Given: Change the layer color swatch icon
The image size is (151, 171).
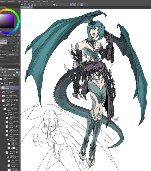Looking at the screenshot, I should pos(17,72).
